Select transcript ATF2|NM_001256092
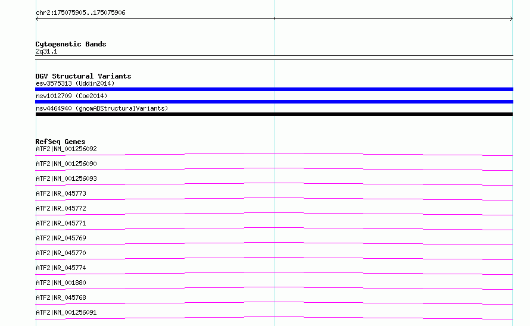The image size is (530, 326). (x=66, y=149)
